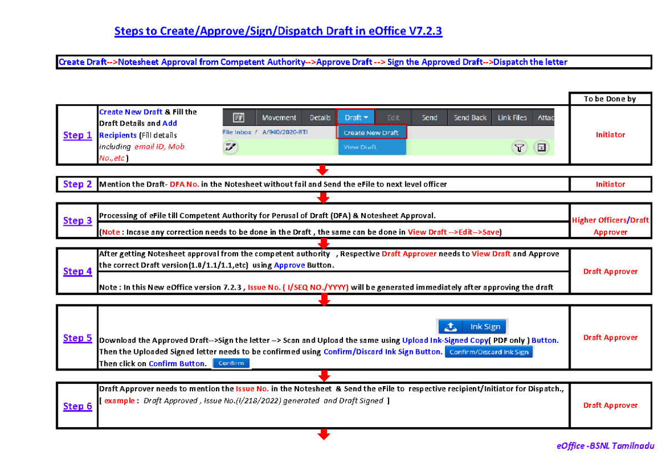Click the expand panel icon beside the filter
Screen dimensions: 666x471
[x=541, y=148]
